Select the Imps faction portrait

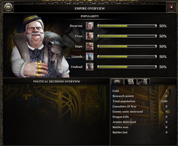tap(90, 46)
